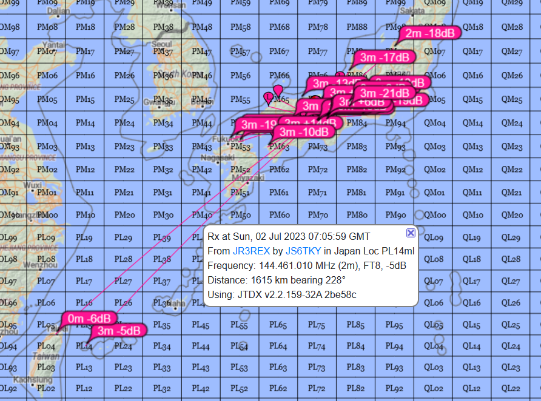Image resolution: width=541 pixels, height=401 pixels.
Task: Click the PM21 grid square label
Action: pyautogui.click(x=124, y=192)
